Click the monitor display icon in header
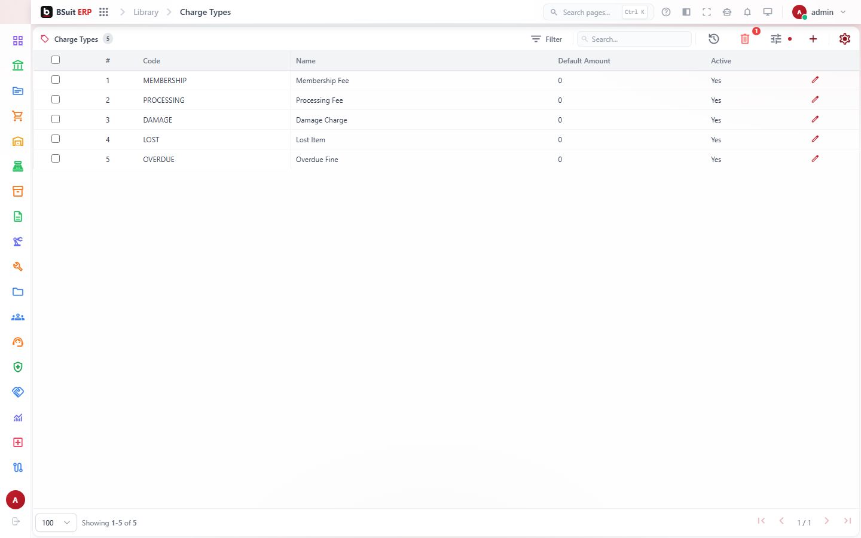This screenshot has height=538, width=861. coord(768,12)
